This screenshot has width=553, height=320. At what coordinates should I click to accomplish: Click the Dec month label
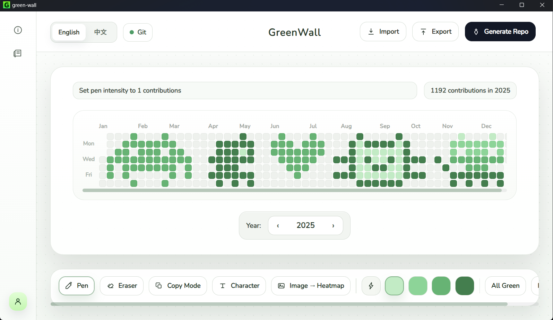486,126
